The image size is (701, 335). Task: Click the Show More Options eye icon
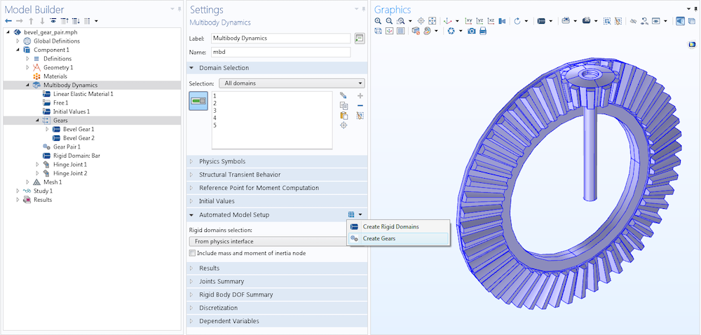point(53,21)
